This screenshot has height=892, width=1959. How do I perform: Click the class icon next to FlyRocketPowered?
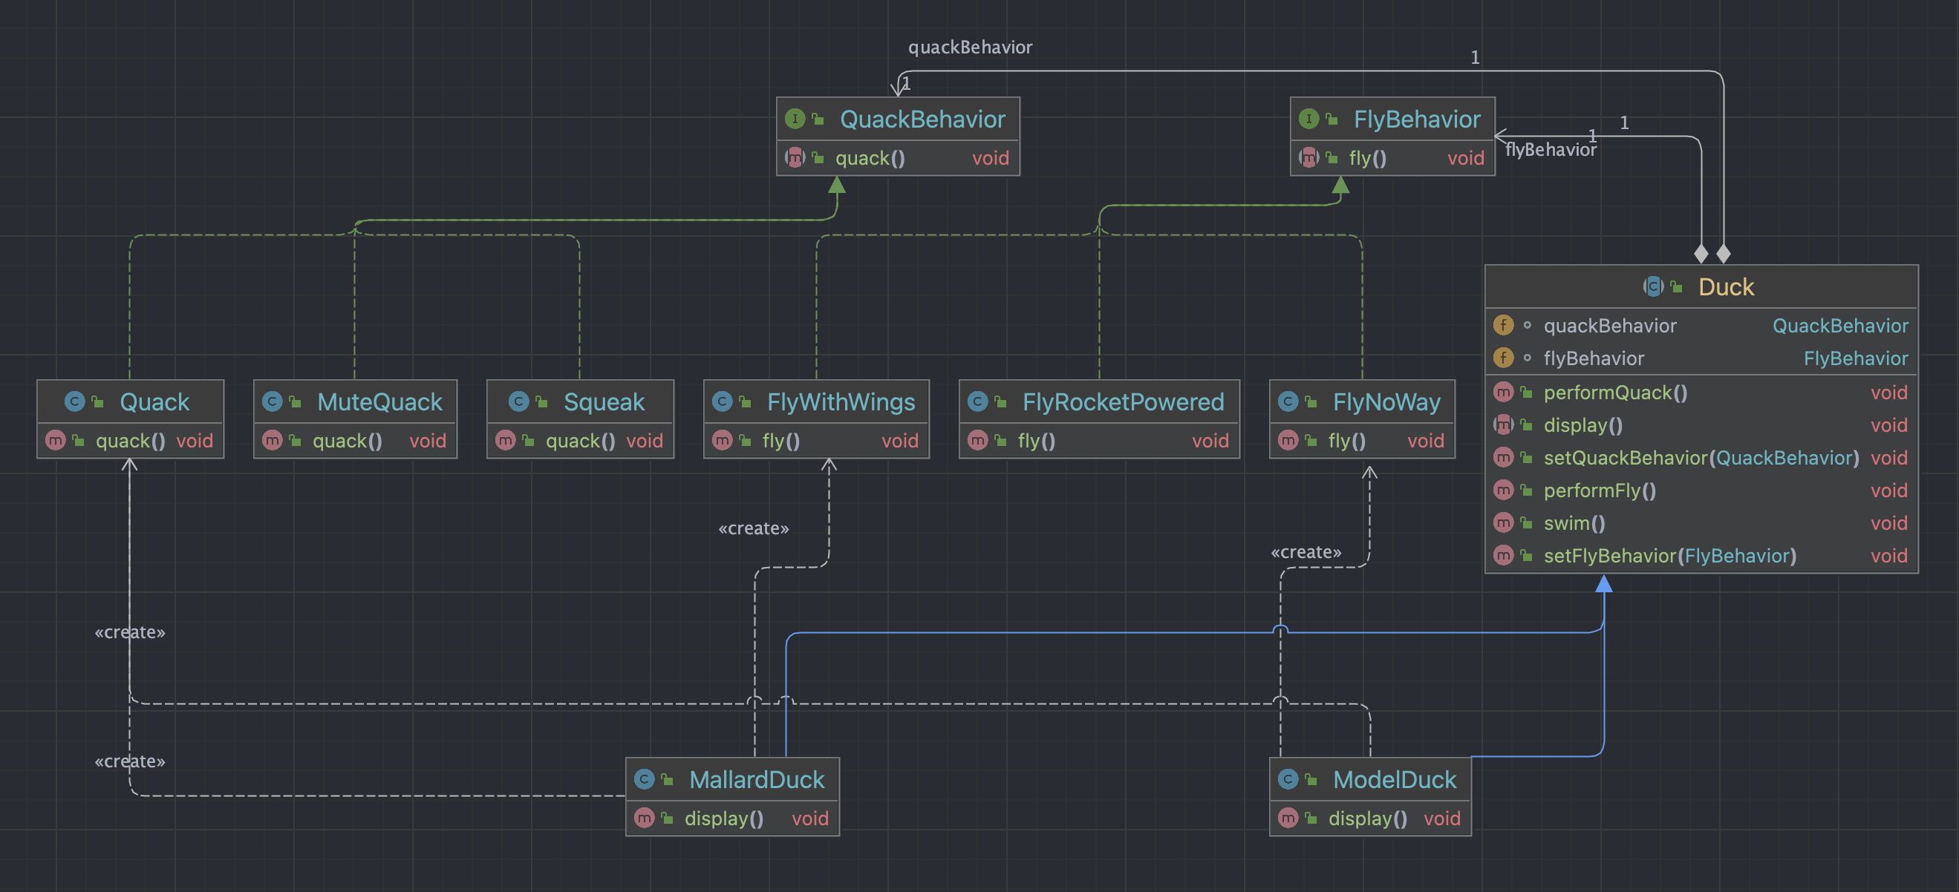(x=978, y=401)
